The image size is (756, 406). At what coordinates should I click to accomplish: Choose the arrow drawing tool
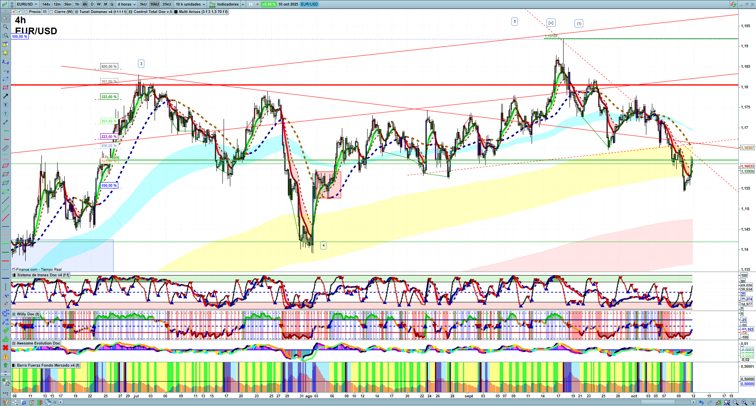(6, 96)
